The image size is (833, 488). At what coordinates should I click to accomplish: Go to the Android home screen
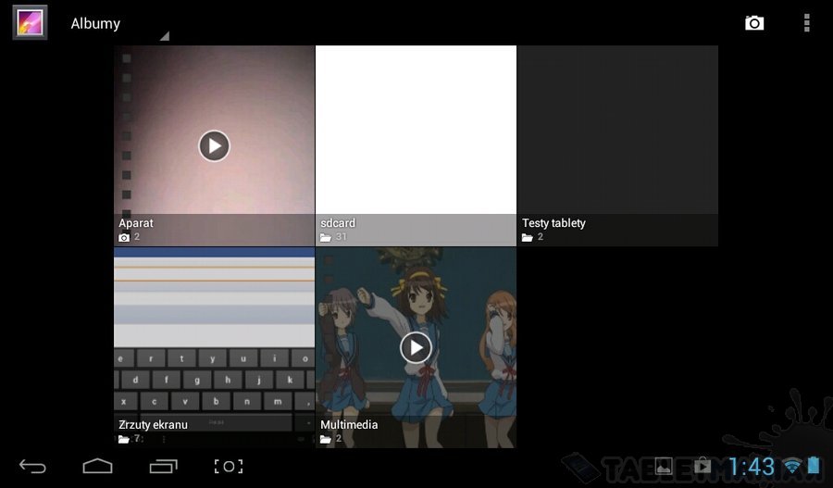click(98, 466)
